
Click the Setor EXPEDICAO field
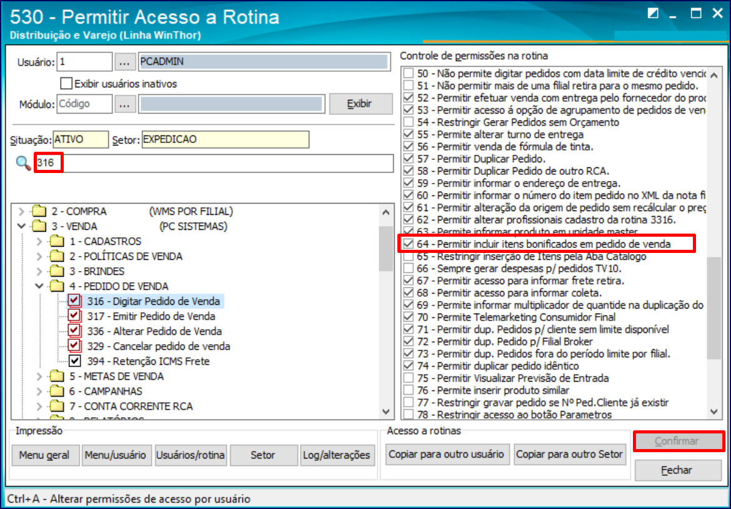click(225, 139)
